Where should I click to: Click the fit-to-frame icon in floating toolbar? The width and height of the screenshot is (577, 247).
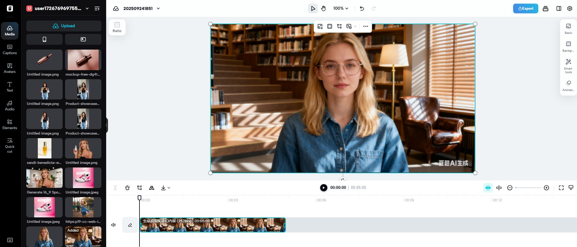[330, 26]
